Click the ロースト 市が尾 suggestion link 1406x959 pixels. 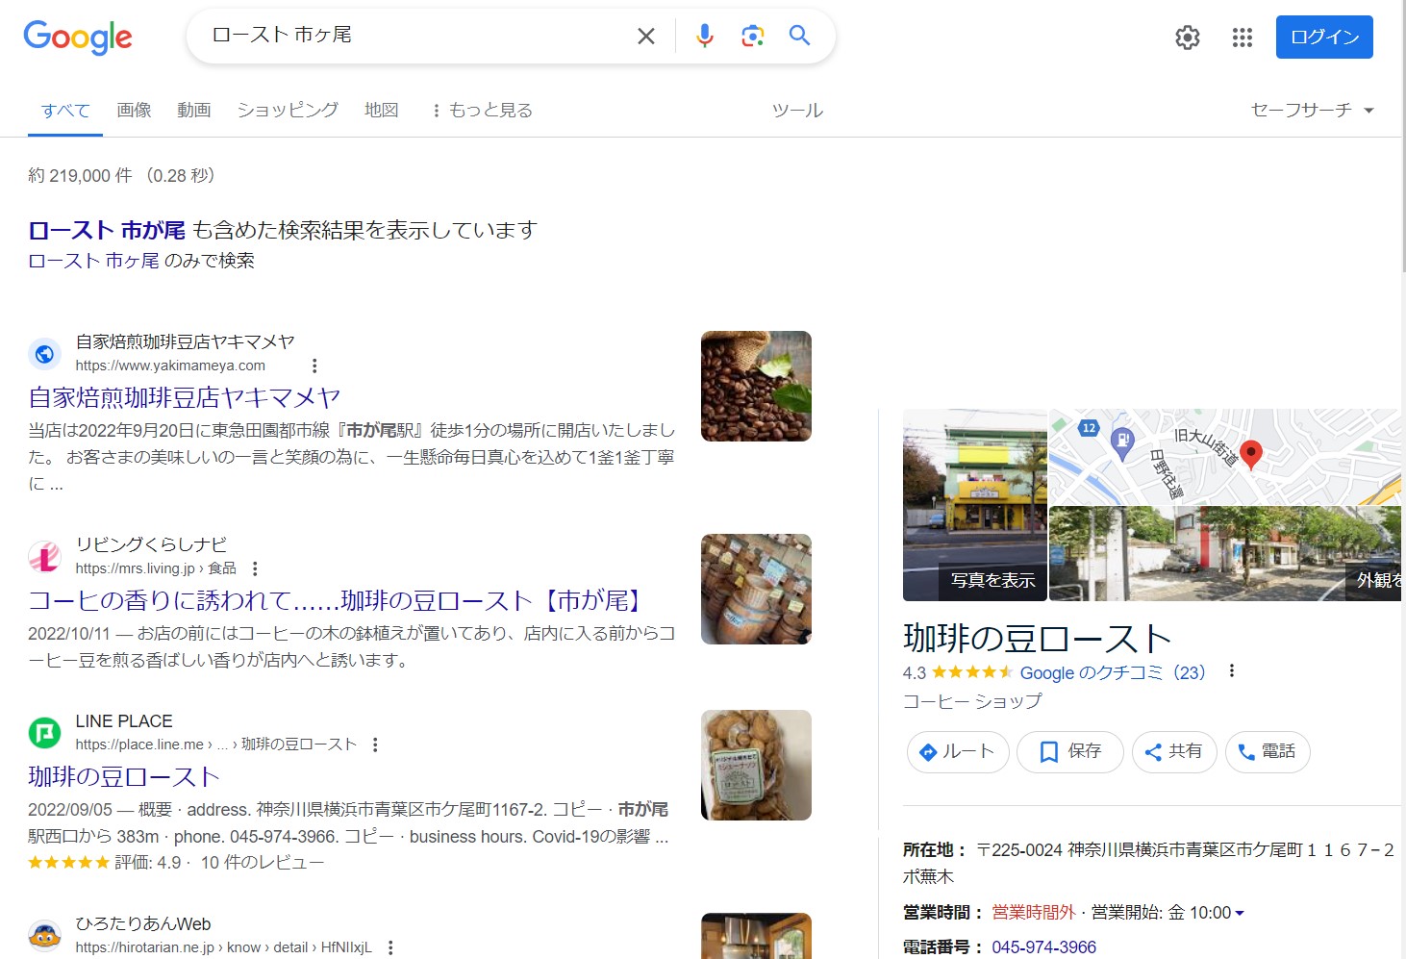[x=107, y=230]
